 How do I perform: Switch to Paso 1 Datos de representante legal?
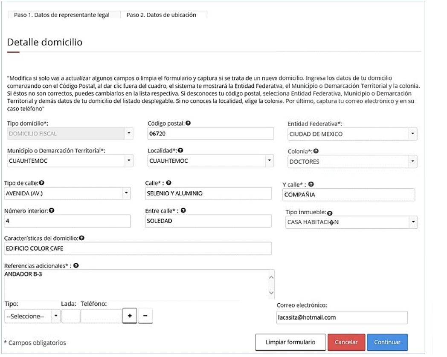point(62,15)
